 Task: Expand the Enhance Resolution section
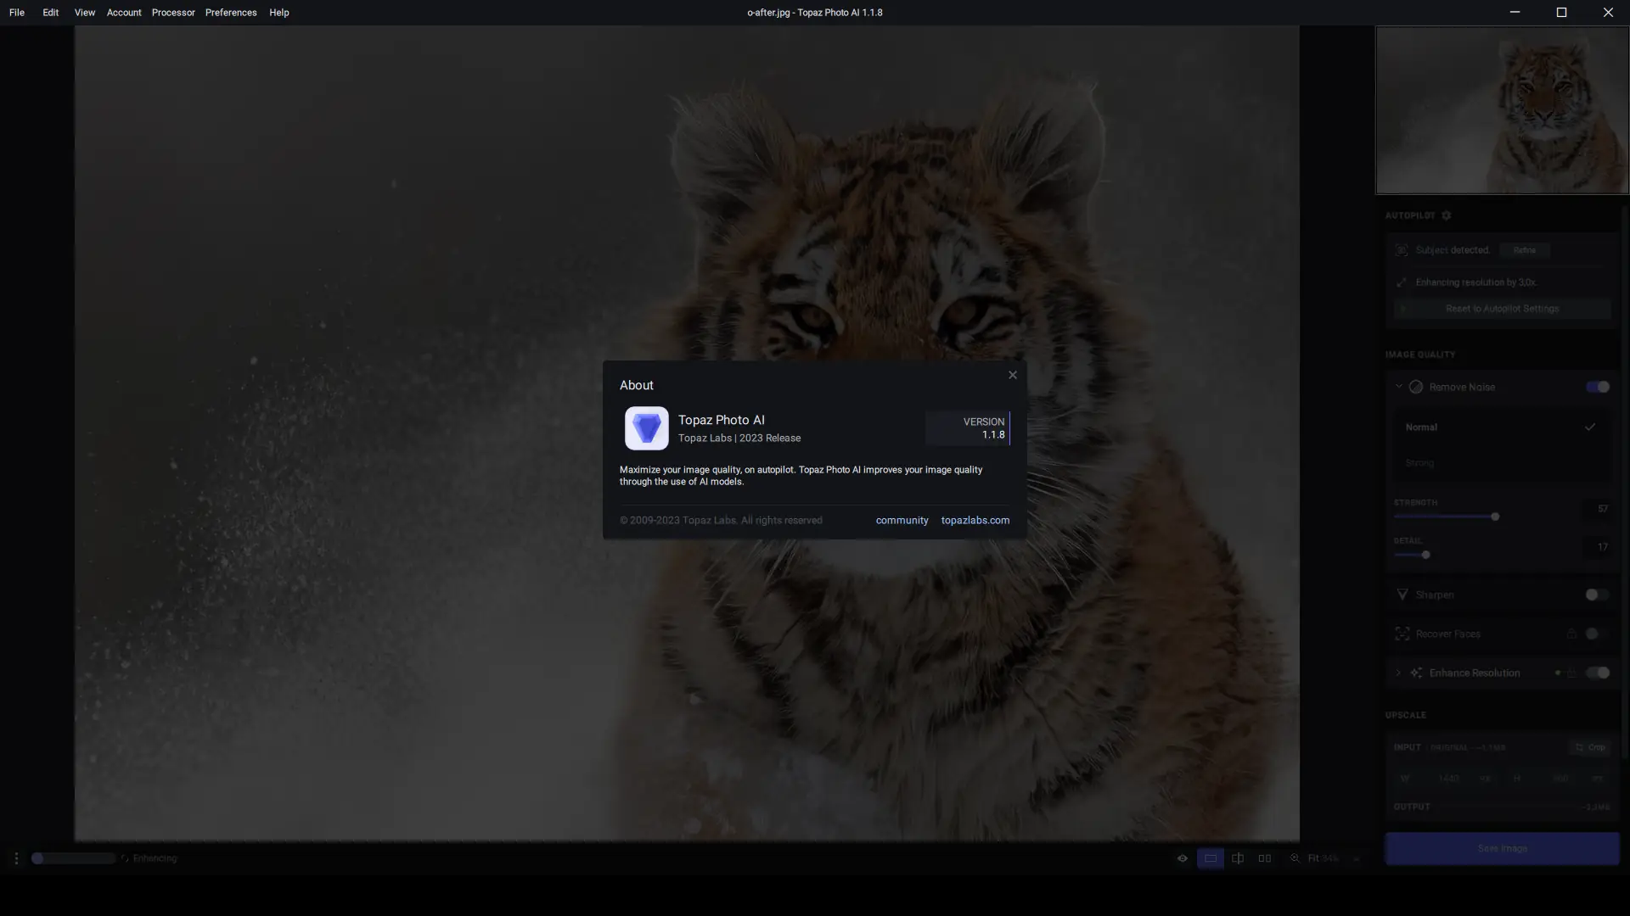pyautogui.click(x=1398, y=673)
